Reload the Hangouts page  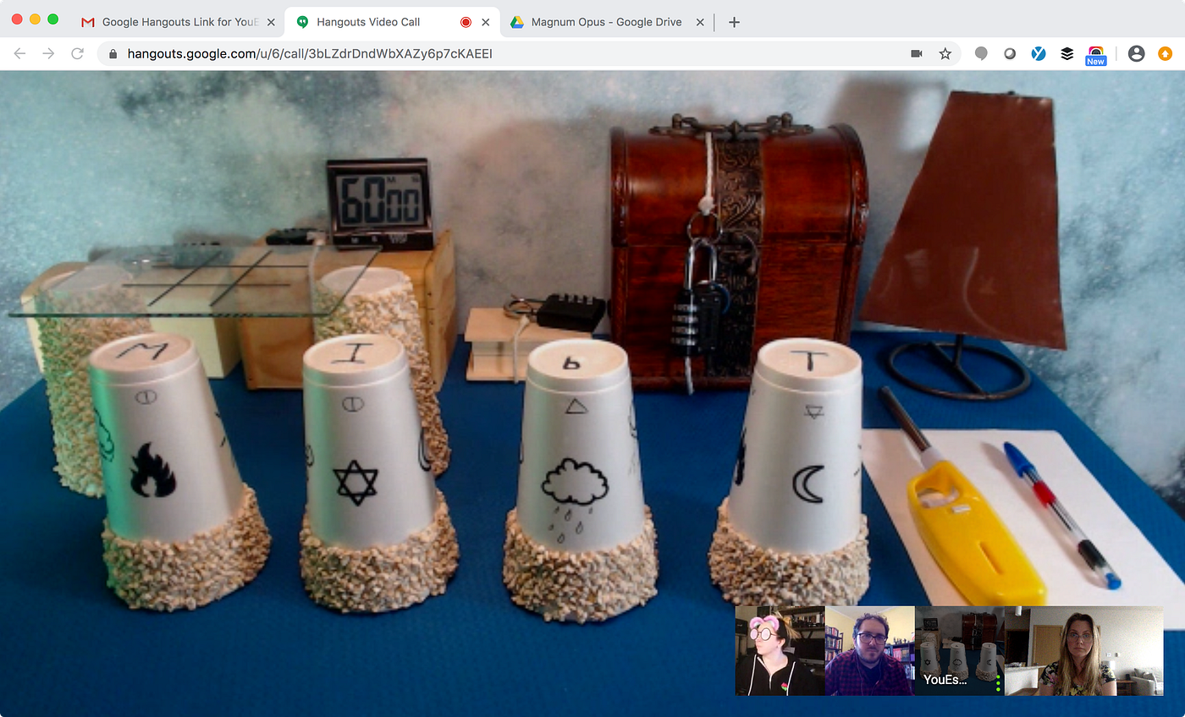click(77, 54)
